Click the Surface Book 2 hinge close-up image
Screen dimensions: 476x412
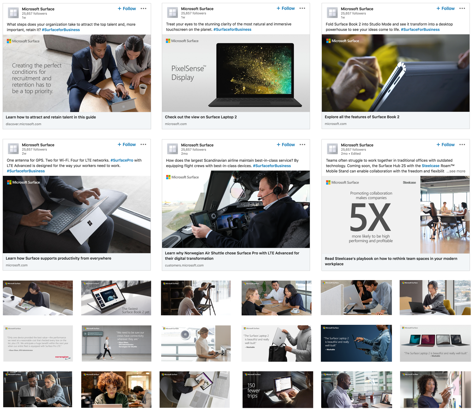tap(396, 73)
